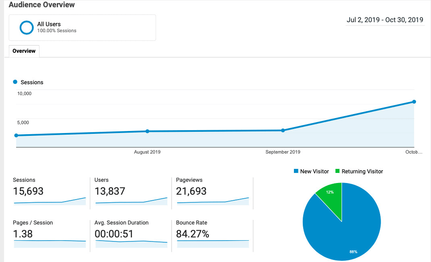The image size is (431, 262).
Task: Open the date range picker
Action: coord(385,19)
